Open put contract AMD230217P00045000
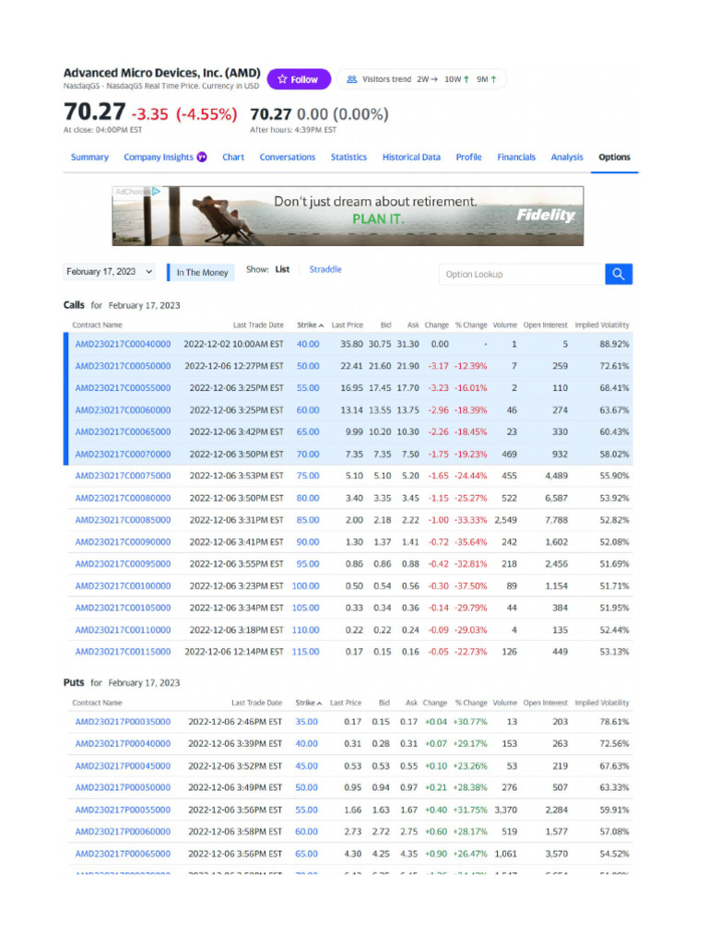708x944 pixels. 123,766
